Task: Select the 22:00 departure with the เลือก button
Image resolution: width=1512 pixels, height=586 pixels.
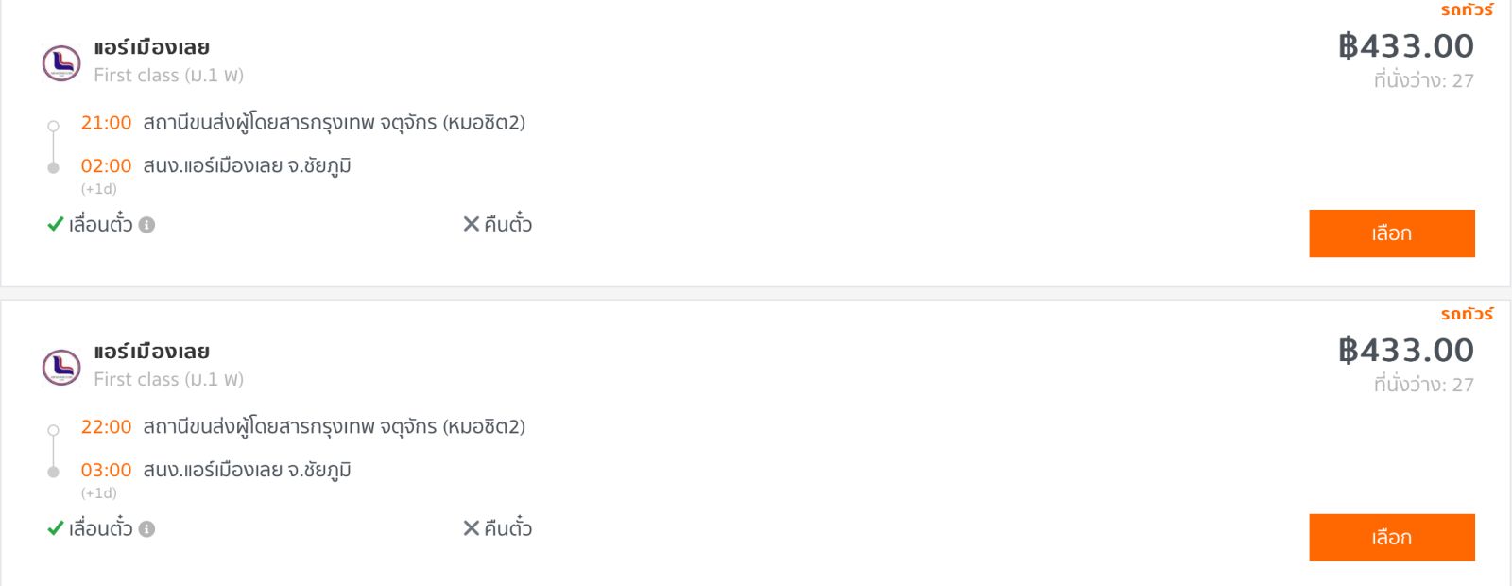Action: pyautogui.click(x=1392, y=538)
